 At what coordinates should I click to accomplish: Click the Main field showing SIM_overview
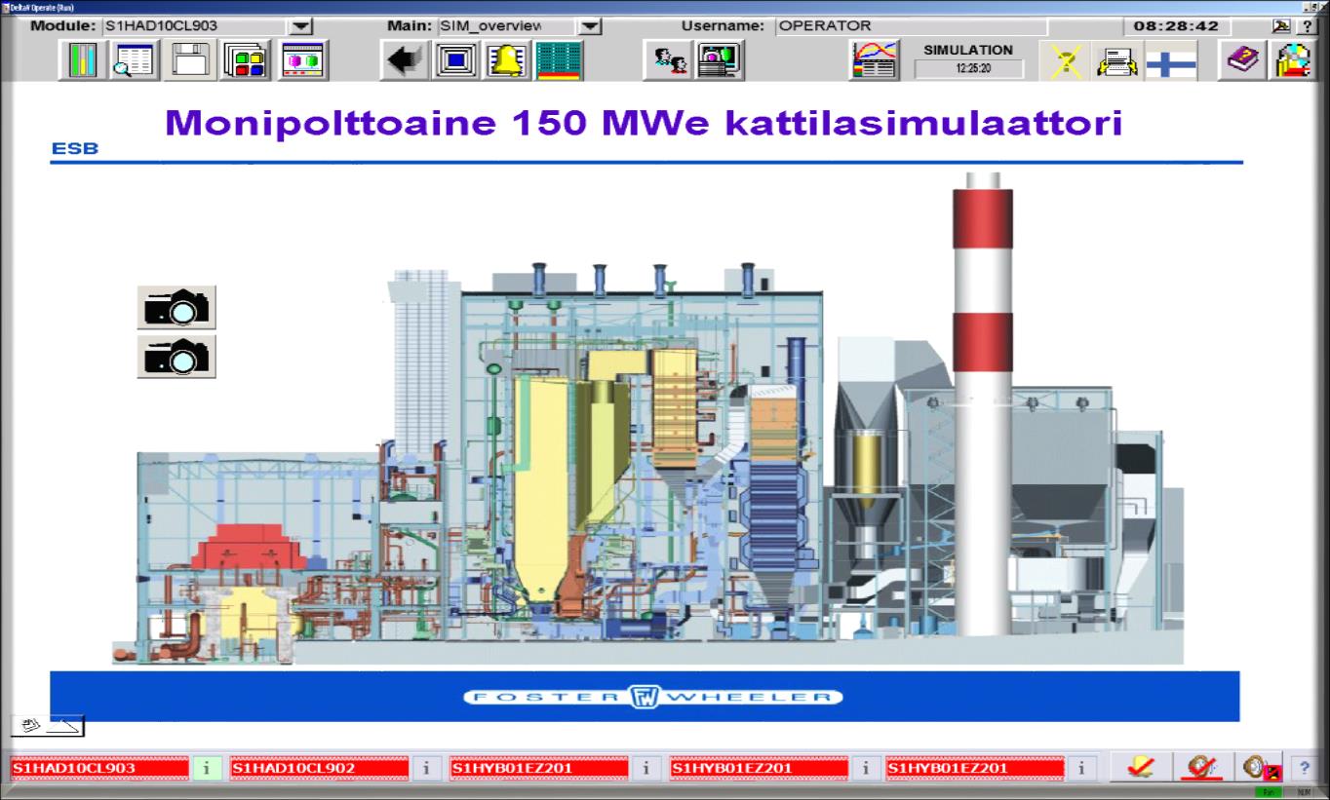(507, 26)
